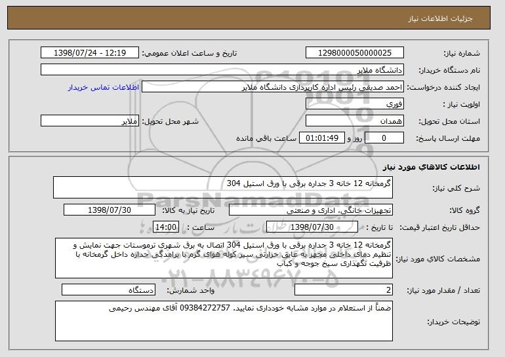Click the time field showing 14:00
The height and width of the screenshot is (357, 505).
click(166, 227)
